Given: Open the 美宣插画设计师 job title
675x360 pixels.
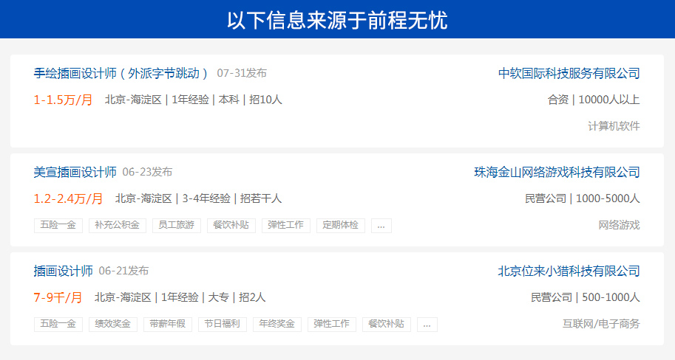Looking at the screenshot, I should [x=75, y=172].
